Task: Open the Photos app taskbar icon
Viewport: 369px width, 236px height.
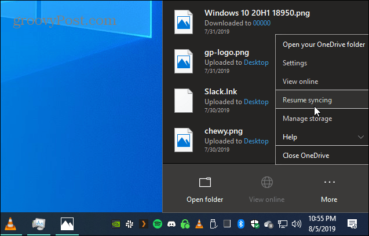Action: (67, 224)
